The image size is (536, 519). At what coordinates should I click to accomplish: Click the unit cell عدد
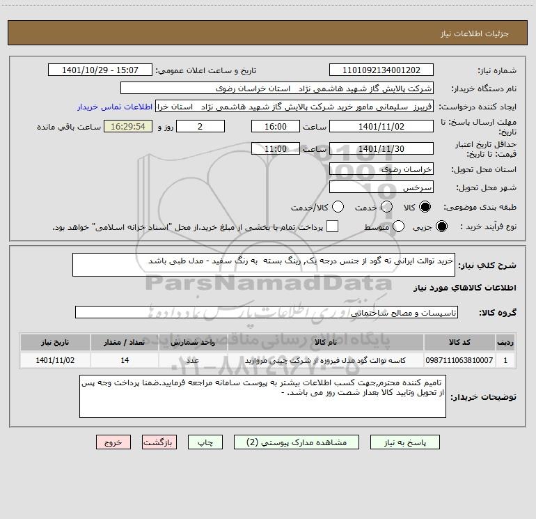pyautogui.click(x=193, y=360)
